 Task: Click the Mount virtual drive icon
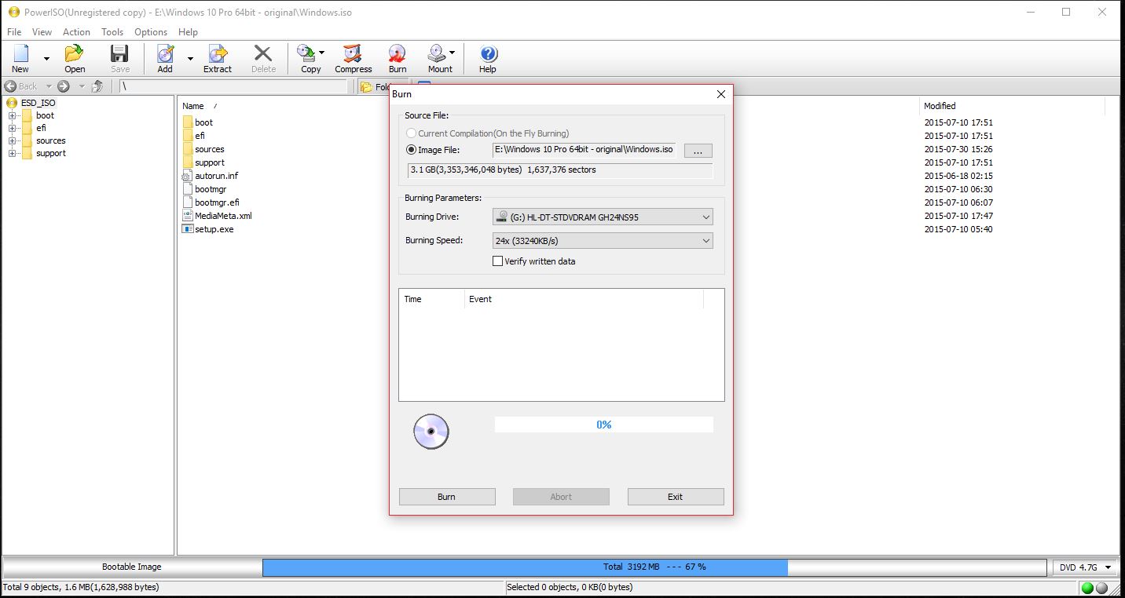(x=437, y=57)
